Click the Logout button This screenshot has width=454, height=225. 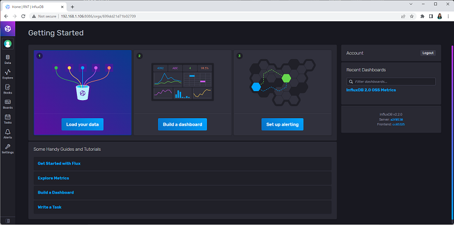coord(428,53)
